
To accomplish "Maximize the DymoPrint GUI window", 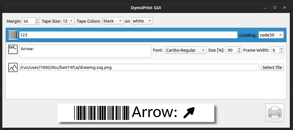I will (x=275, y=8).
